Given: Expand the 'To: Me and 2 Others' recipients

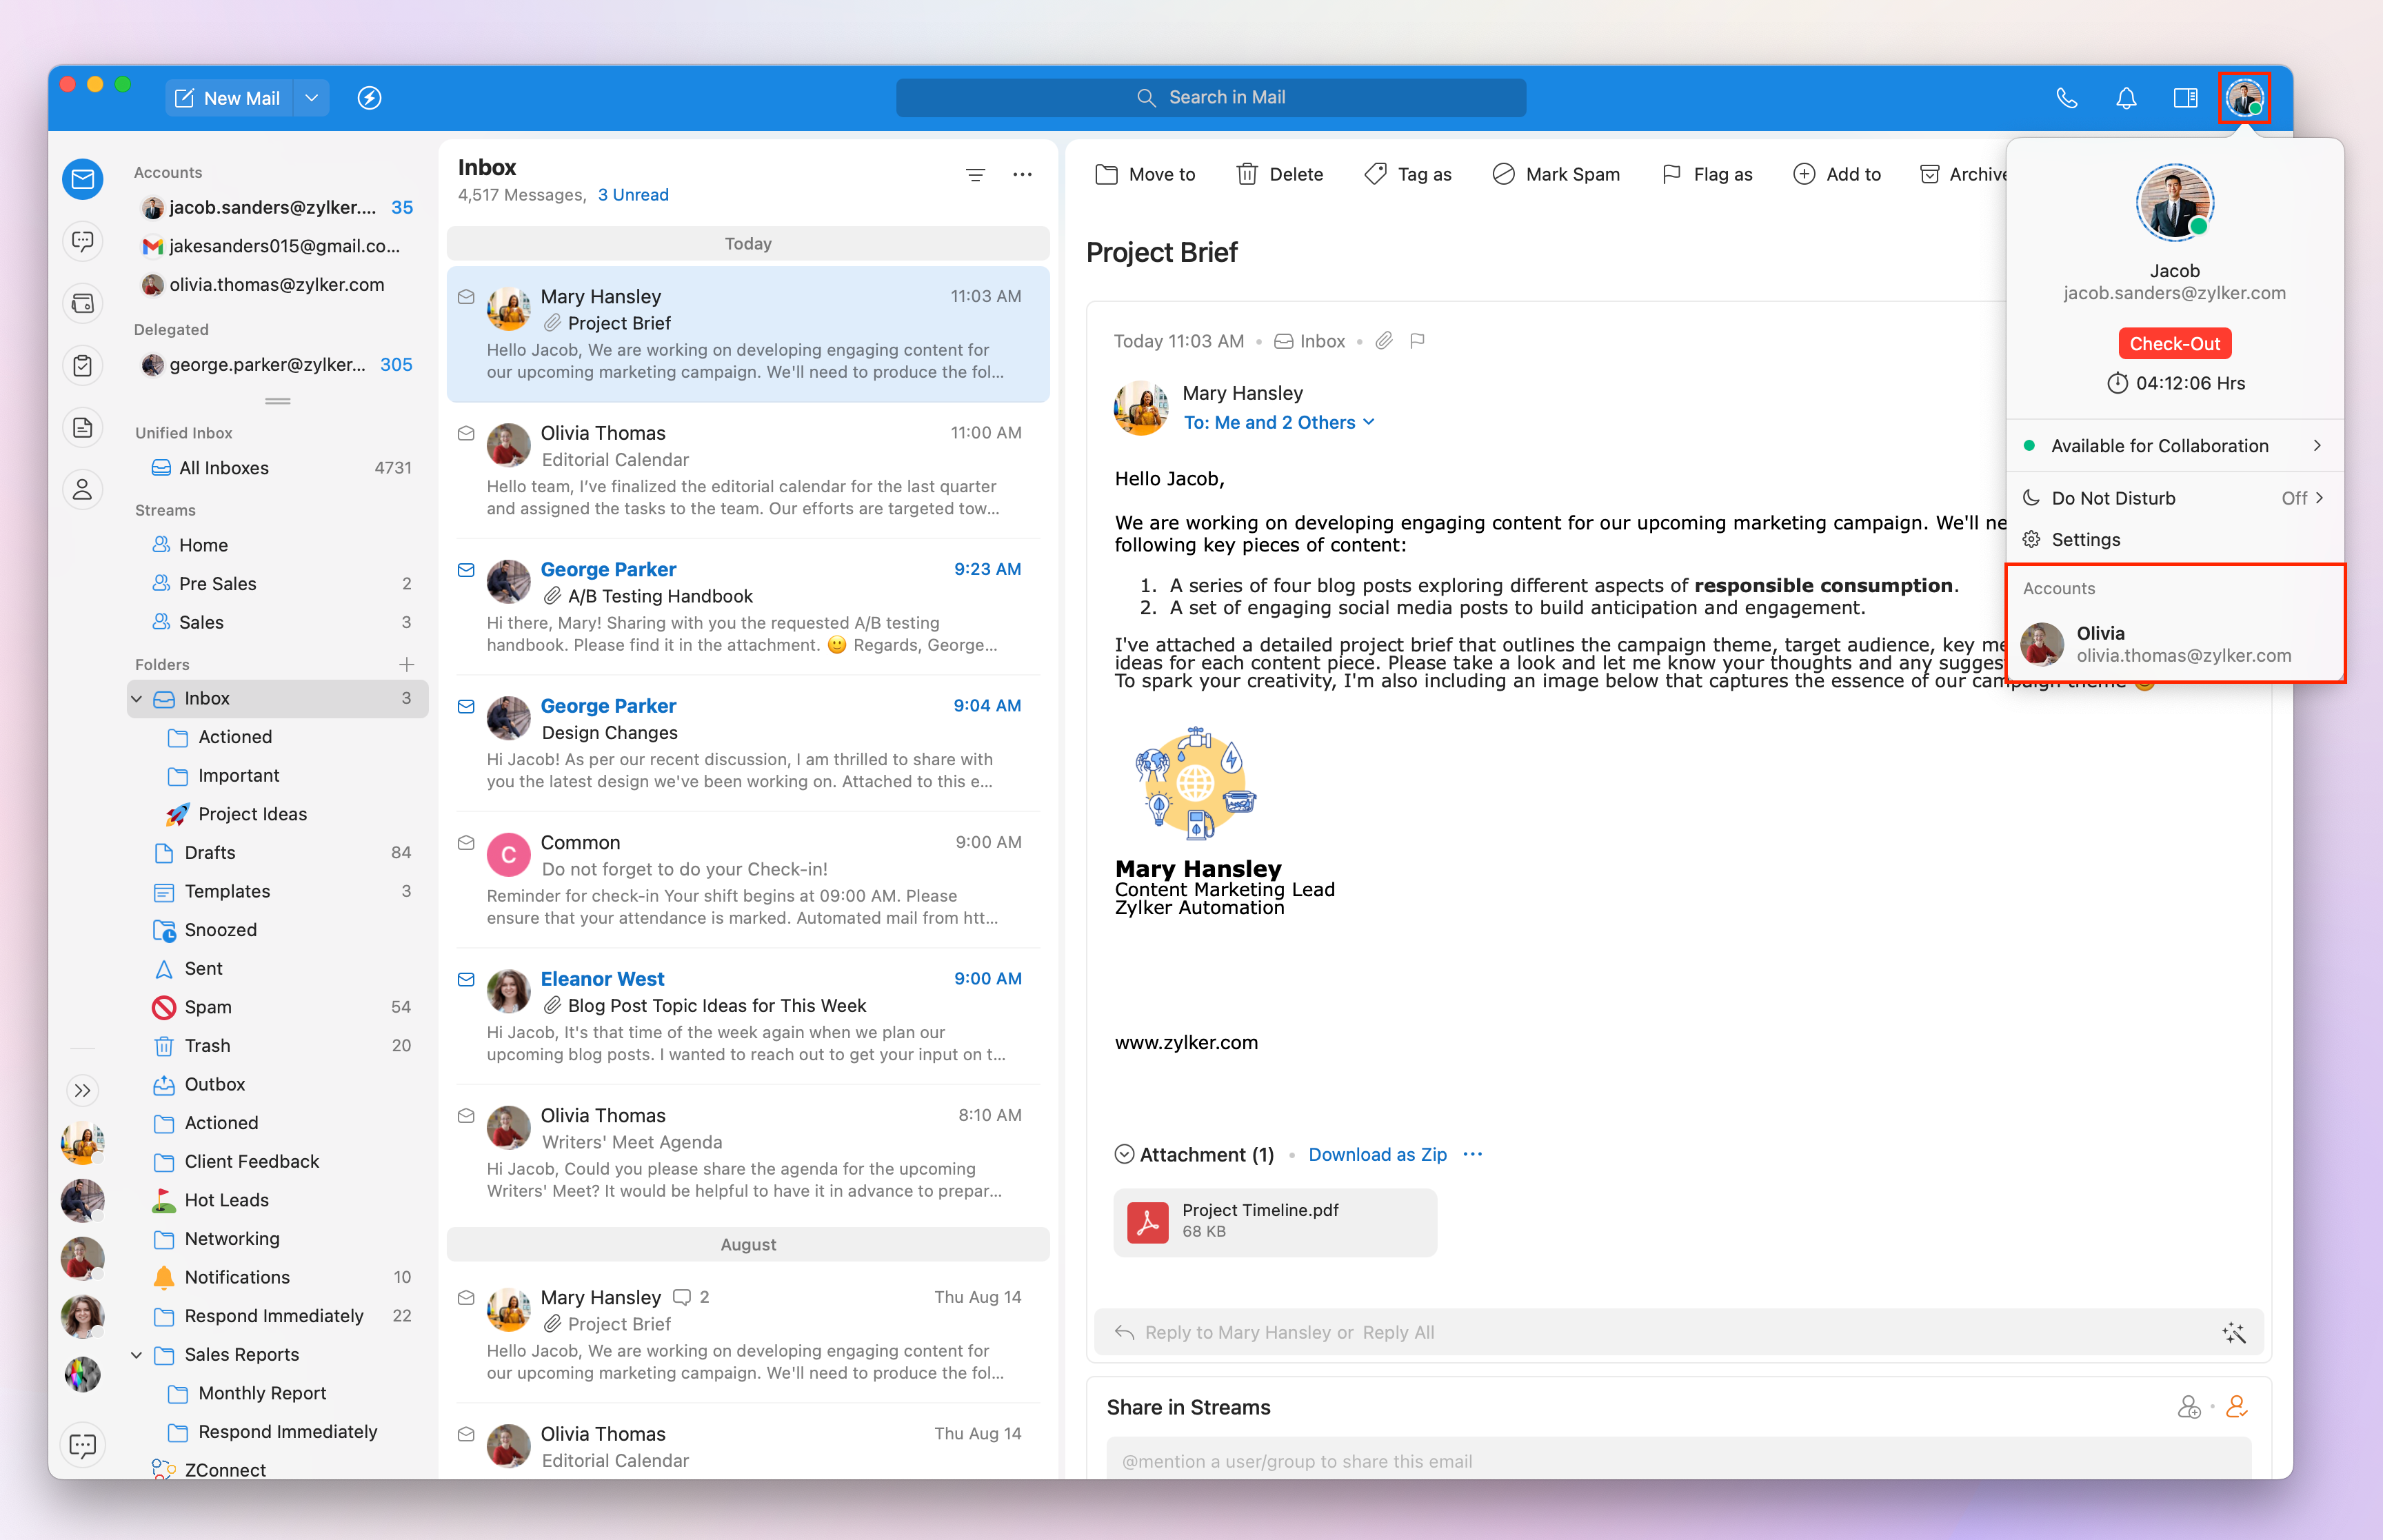Looking at the screenshot, I should coord(1278,423).
